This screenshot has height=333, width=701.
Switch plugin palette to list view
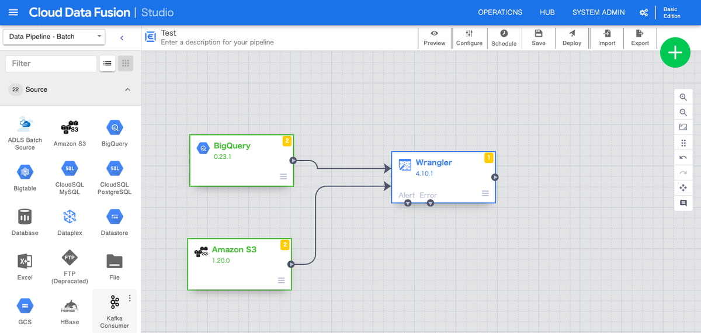click(107, 63)
